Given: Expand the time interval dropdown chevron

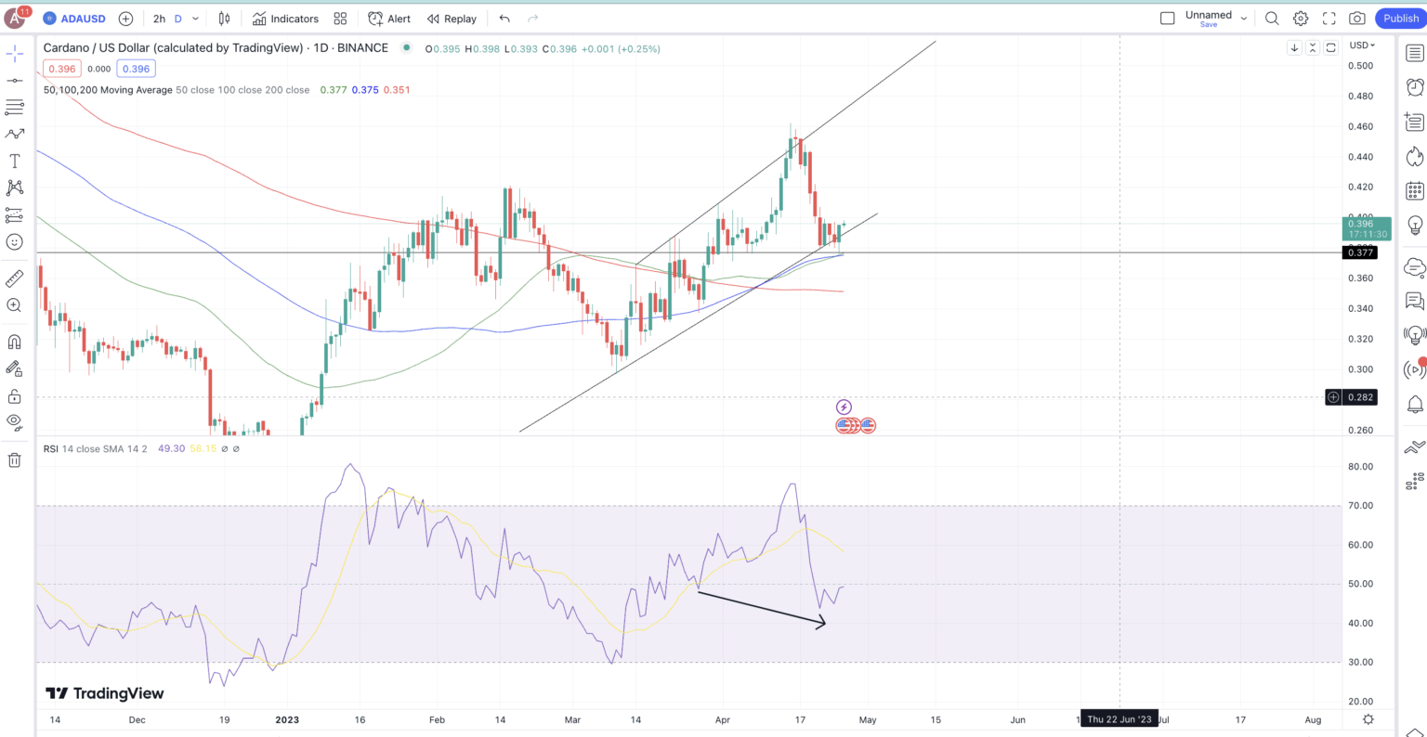Looking at the screenshot, I should tap(196, 19).
